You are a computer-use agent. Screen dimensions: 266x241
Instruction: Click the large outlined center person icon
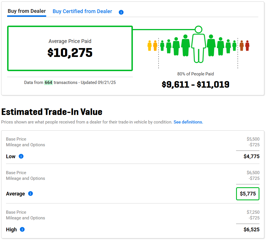pyautogui.click(x=198, y=47)
